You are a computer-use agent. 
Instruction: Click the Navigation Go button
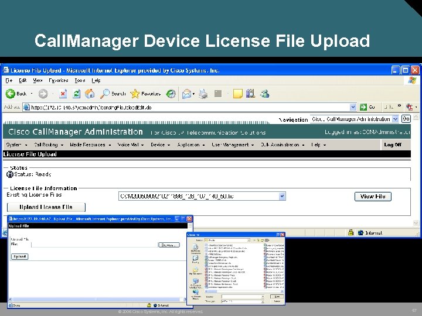click(406, 119)
